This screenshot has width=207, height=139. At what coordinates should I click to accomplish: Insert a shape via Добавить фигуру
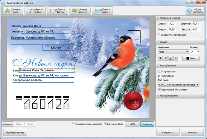(58, 11)
